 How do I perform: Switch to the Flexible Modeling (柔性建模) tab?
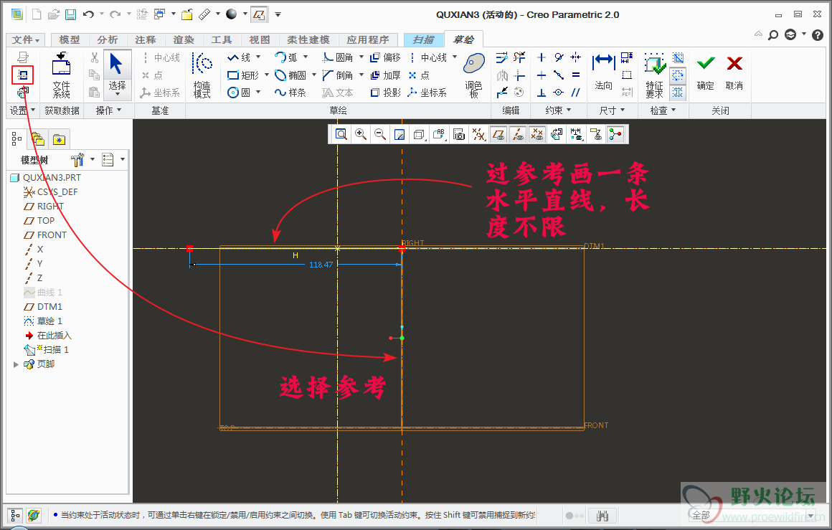click(x=308, y=39)
